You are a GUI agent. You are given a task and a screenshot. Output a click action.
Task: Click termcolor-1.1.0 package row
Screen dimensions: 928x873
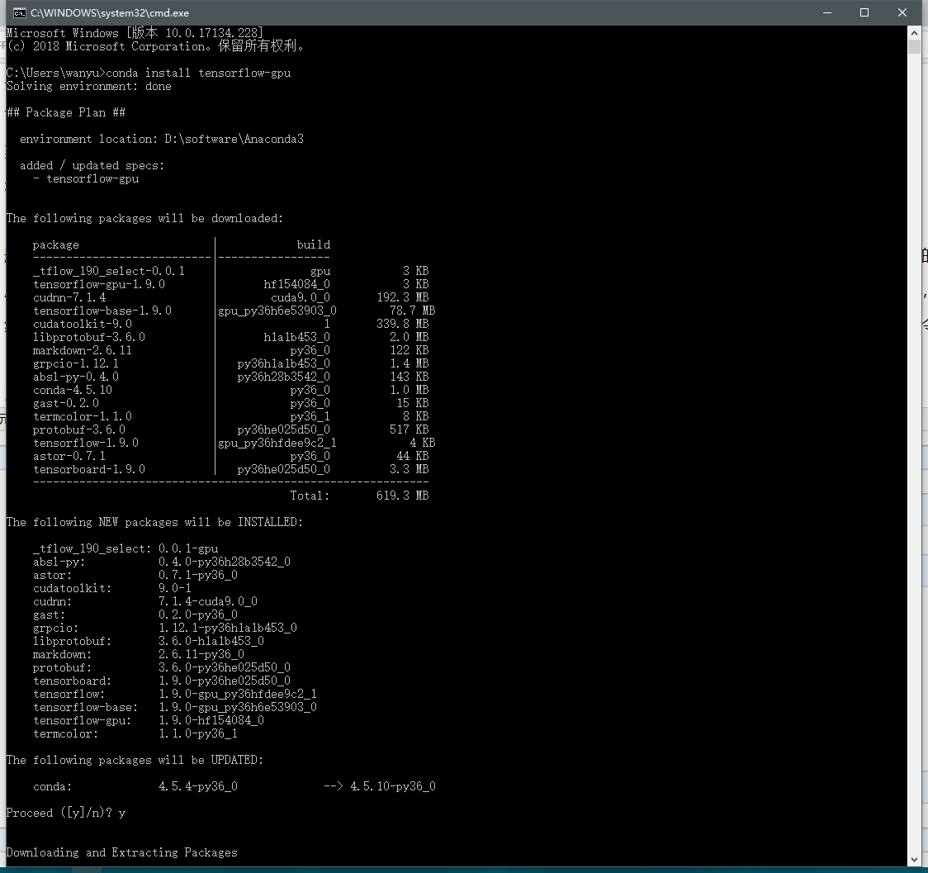point(231,416)
